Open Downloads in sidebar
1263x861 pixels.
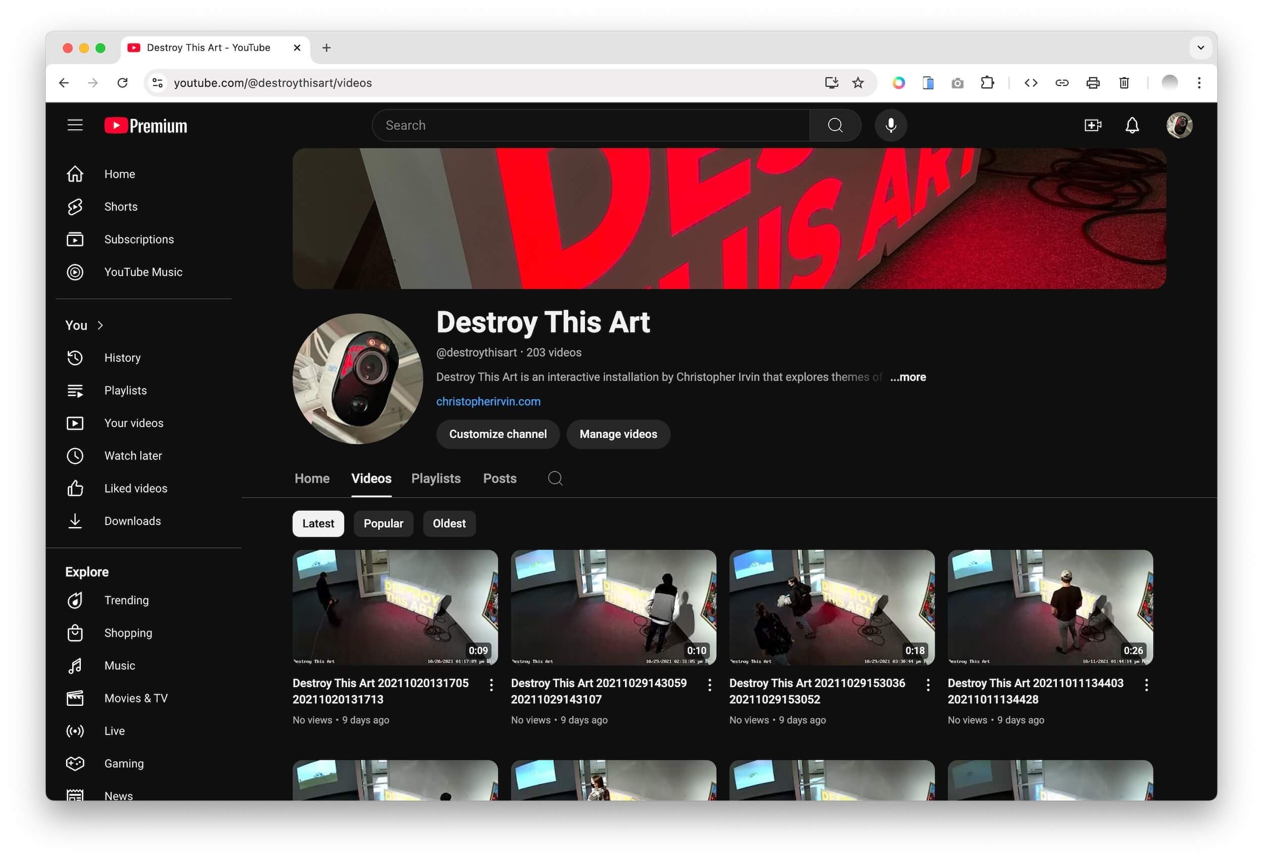click(143, 521)
